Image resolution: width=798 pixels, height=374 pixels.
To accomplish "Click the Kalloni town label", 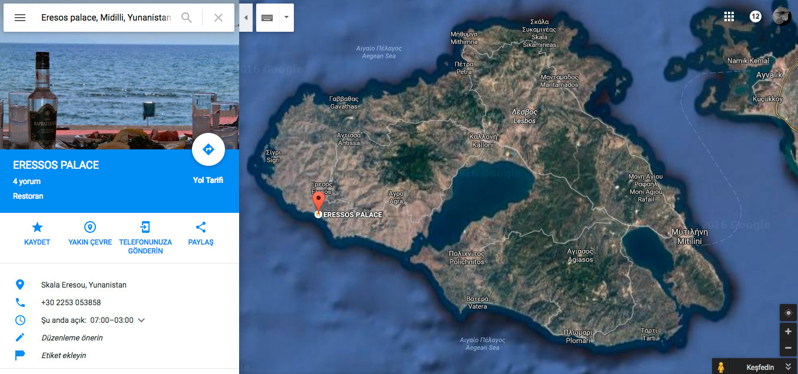I will pyautogui.click(x=483, y=141).
